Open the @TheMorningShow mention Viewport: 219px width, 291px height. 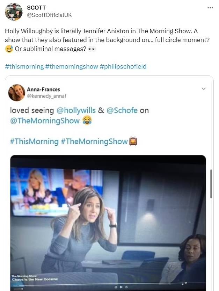[45, 121]
